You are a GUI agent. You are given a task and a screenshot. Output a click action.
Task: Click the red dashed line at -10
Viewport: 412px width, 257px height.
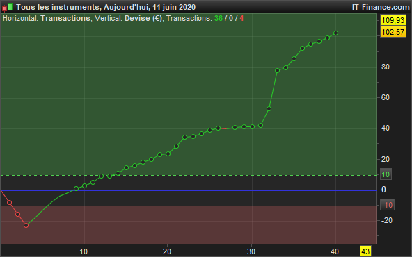pyautogui.click(x=189, y=206)
